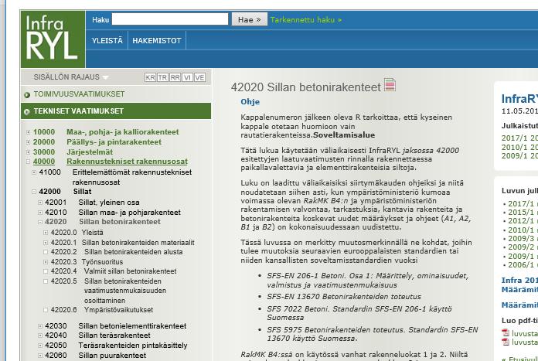Select Sillan puurakenteet
The image size is (538, 361).
[x=112, y=356]
